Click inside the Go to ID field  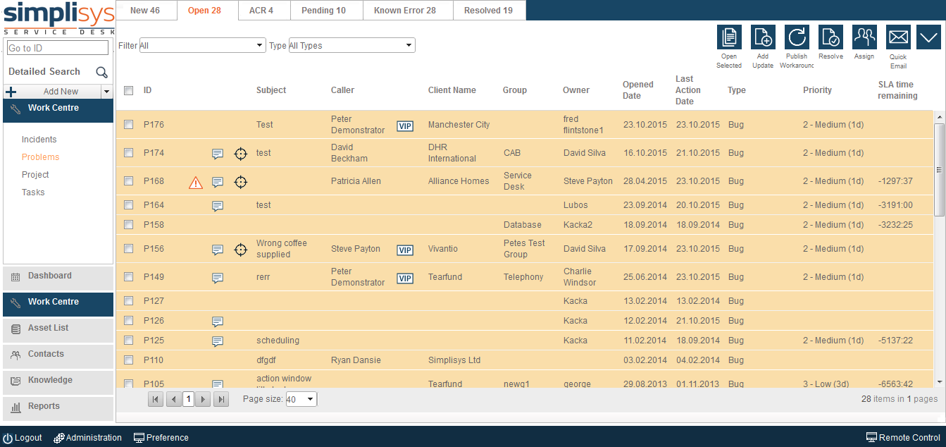tap(56, 47)
